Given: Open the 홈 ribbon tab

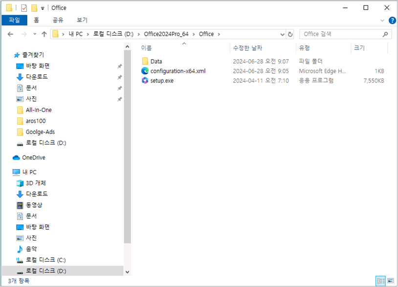Looking at the screenshot, I should [x=36, y=20].
